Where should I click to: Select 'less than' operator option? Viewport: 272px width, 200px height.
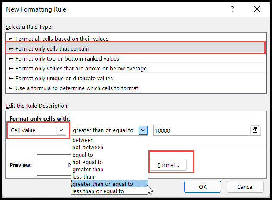click(x=83, y=176)
